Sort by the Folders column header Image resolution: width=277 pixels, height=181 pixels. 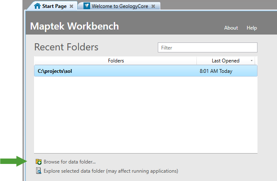[x=115, y=61]
